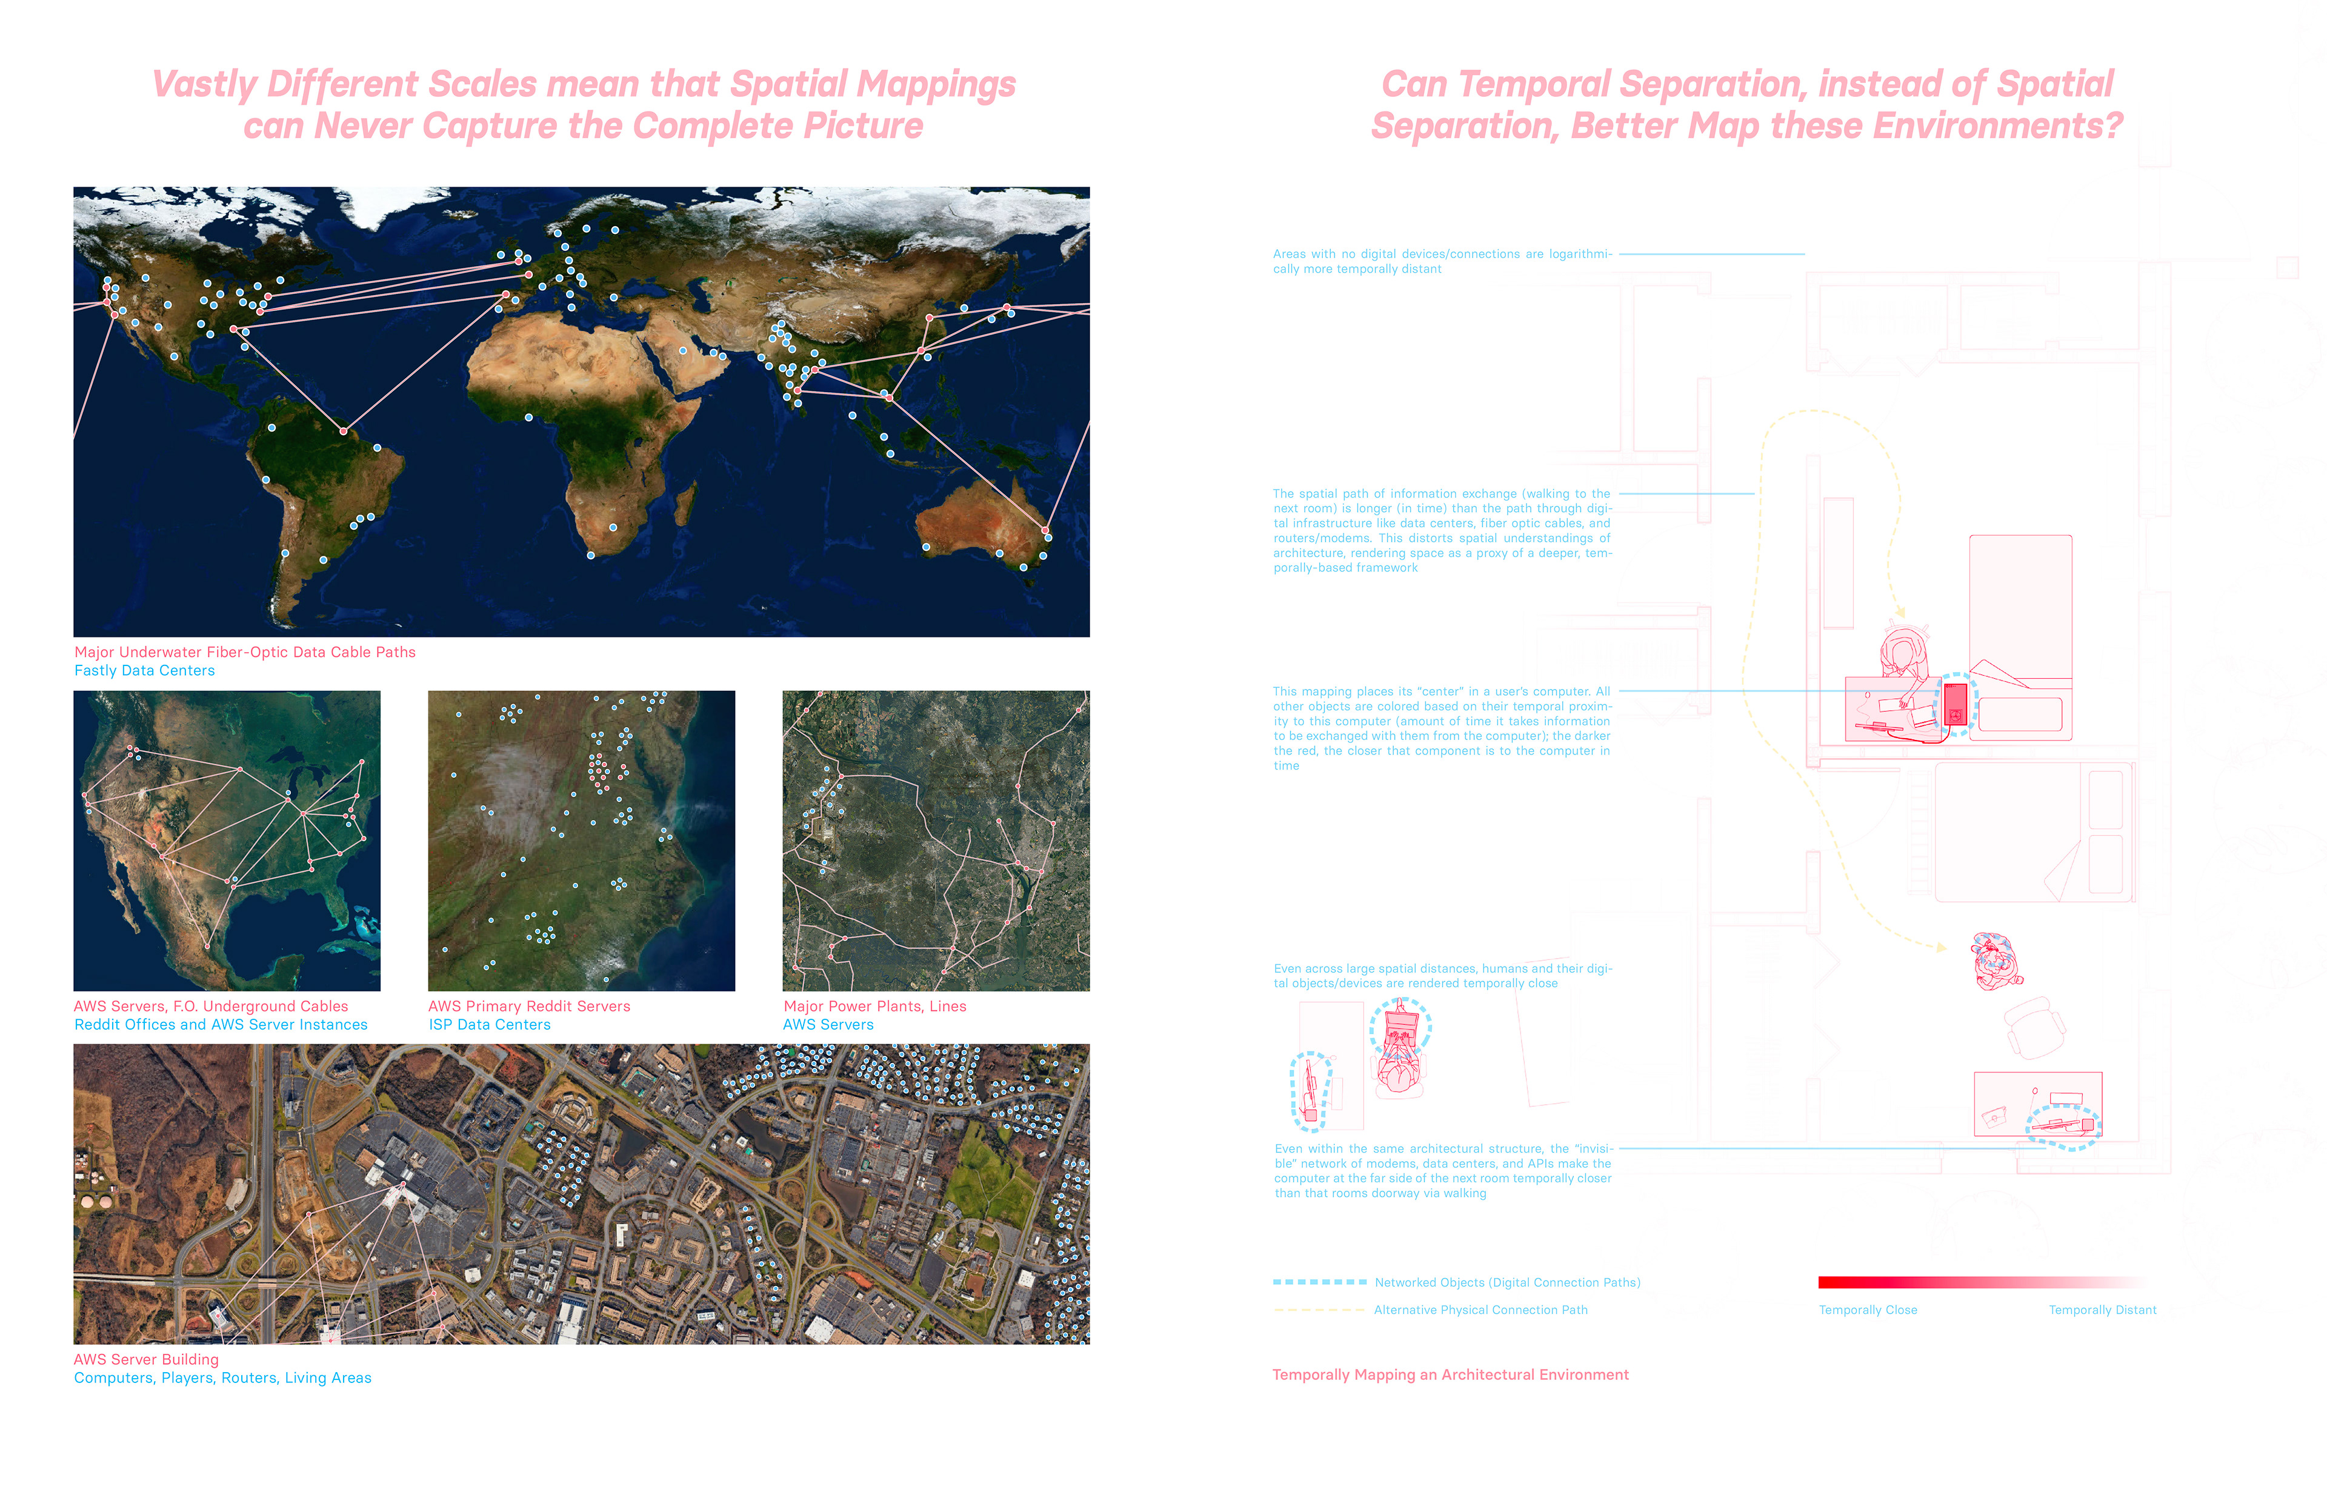Click the 'AWS Primary Reddit Servers' caption
The height and width of the screenshot is (1506, 2327).
[x=529, y=1006]
